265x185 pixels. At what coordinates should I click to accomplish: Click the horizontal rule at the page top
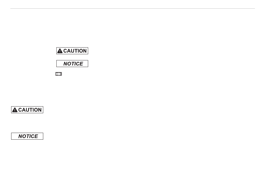point(132,8)
